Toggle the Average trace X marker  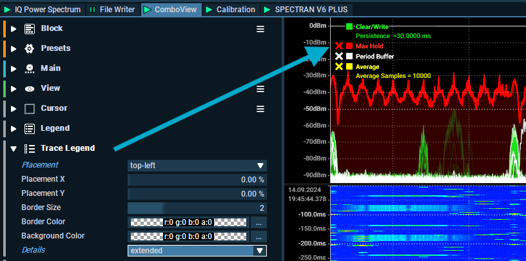pos(339,66)
